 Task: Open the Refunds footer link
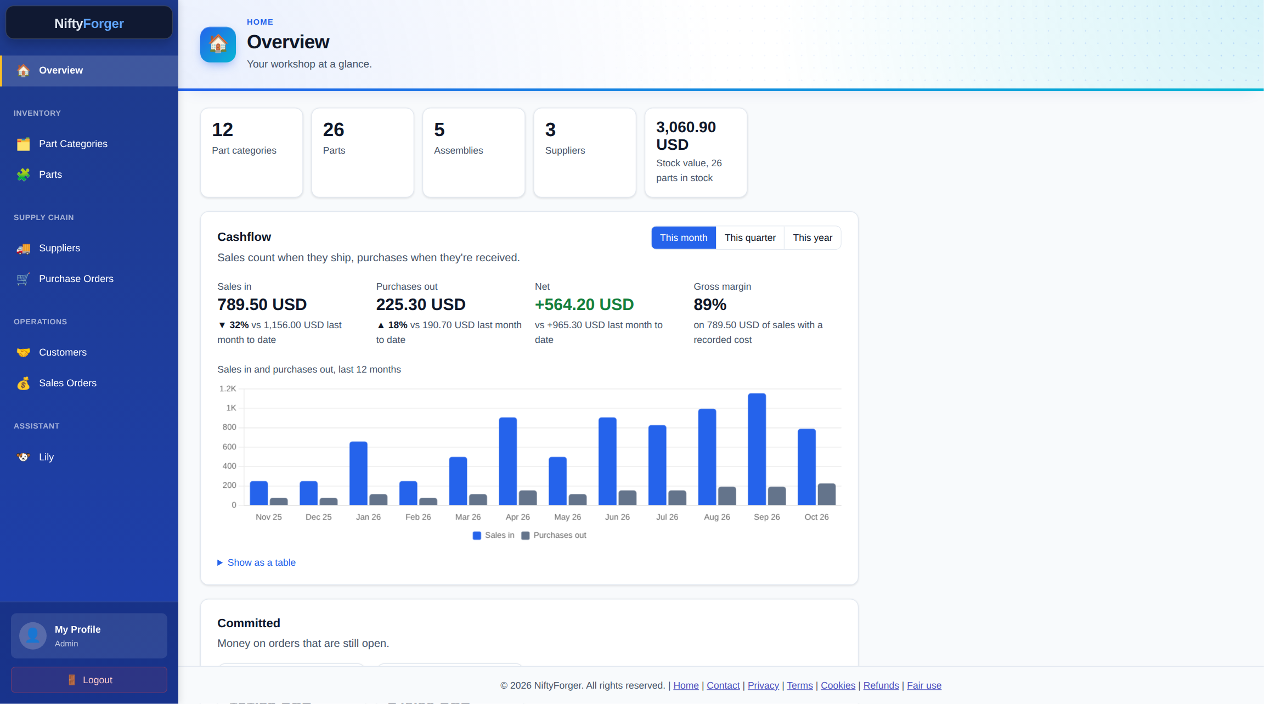tap(881, 685)
